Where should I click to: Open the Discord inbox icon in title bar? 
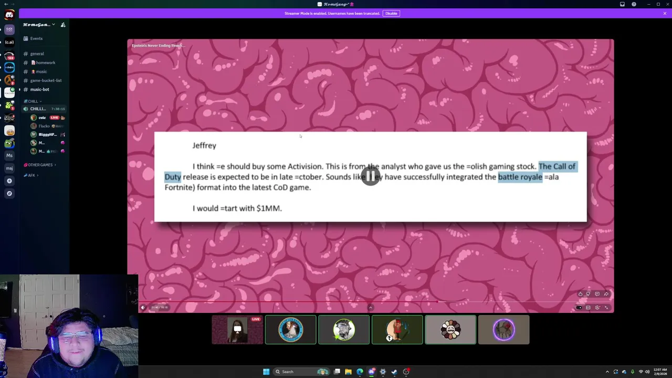(x=622, y=4)
